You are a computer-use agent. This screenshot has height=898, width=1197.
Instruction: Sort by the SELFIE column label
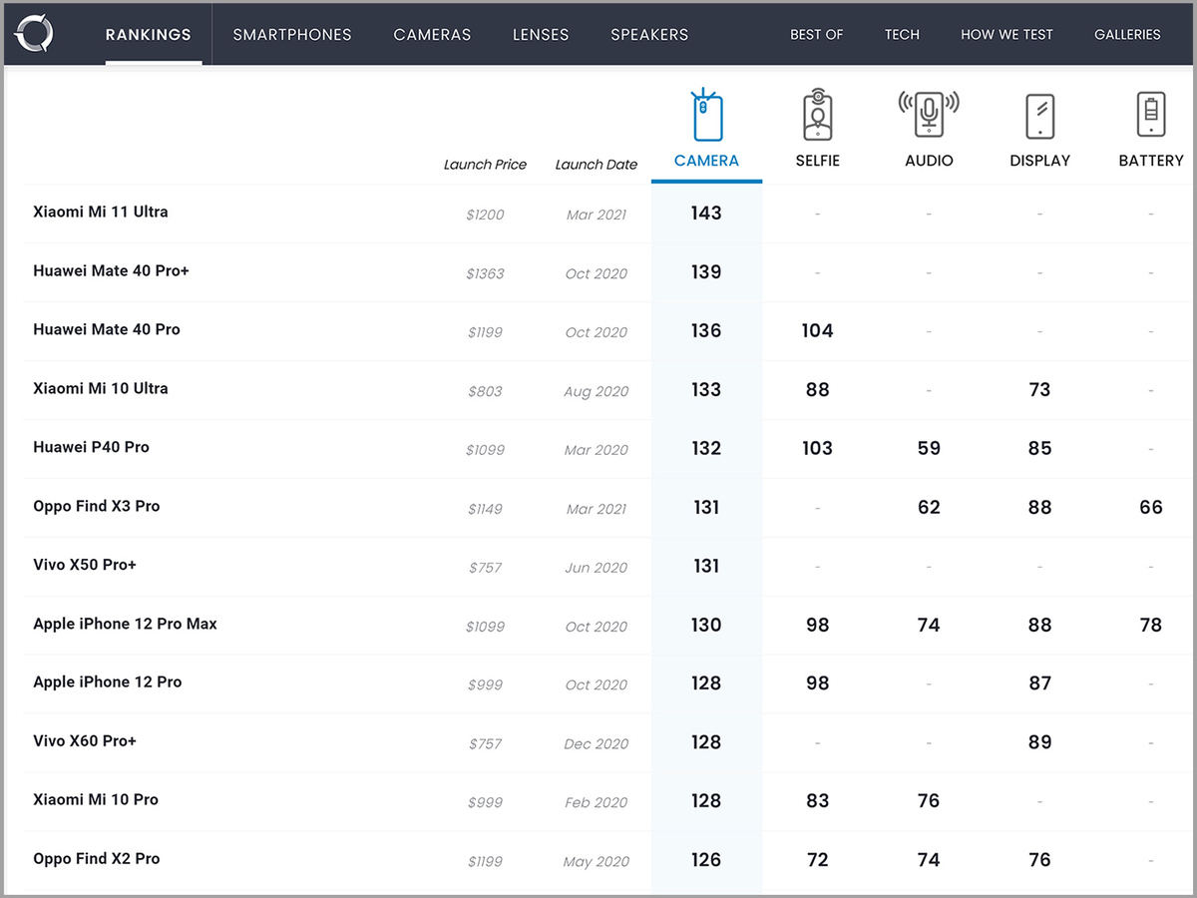pyautogui.click(x=818, y=161)
